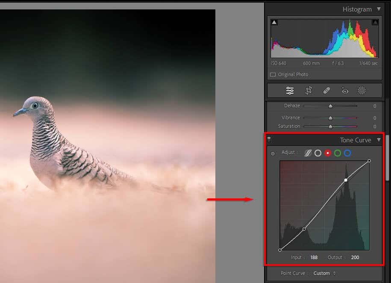This screenshot has width=391, height=283.
Task: Open the Masking circle tool
Action: [362, 91]
